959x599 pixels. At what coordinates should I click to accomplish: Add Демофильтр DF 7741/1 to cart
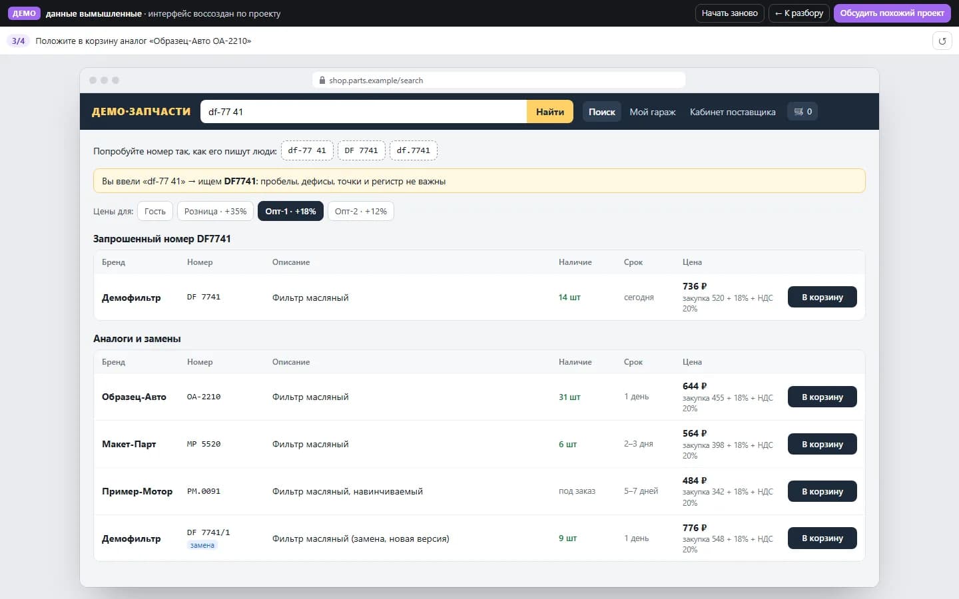[822, 538]
